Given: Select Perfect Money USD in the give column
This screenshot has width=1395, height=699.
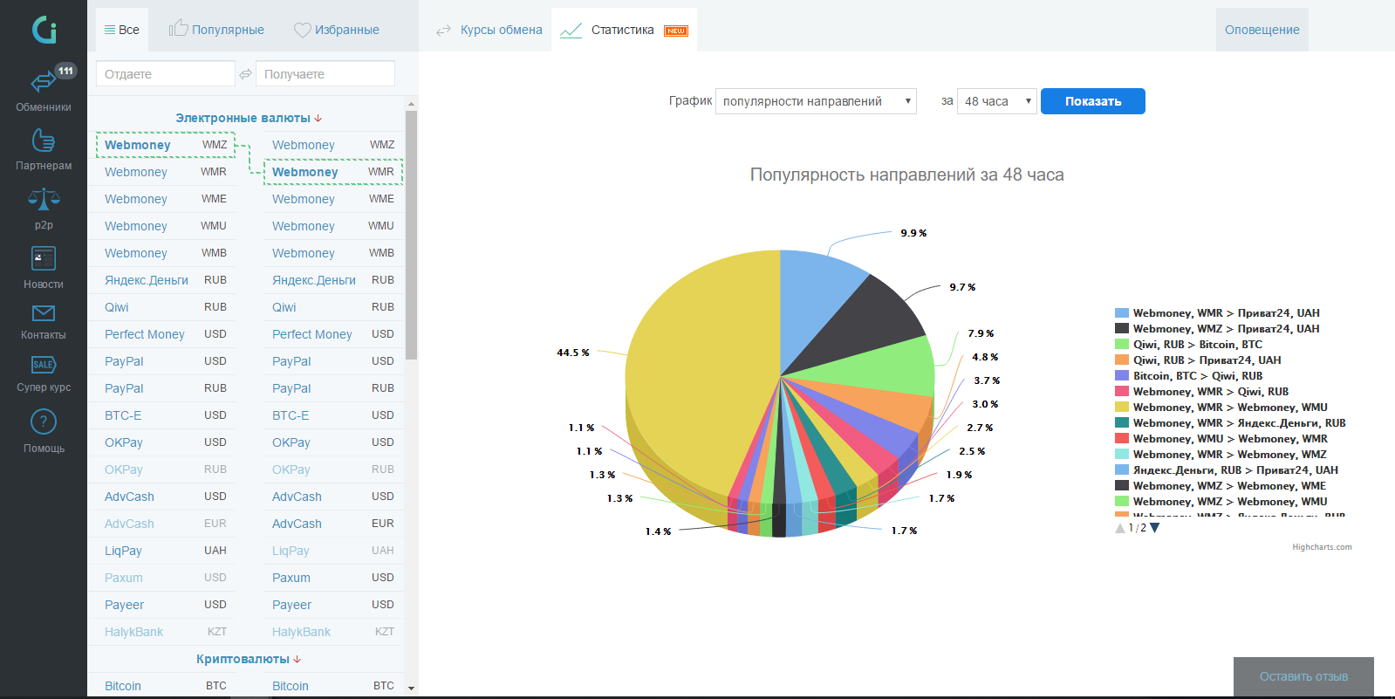Looking at the screenshot, I should click(166, 334).
